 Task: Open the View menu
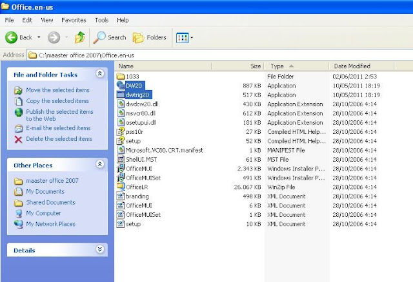[x=47, y=20]
